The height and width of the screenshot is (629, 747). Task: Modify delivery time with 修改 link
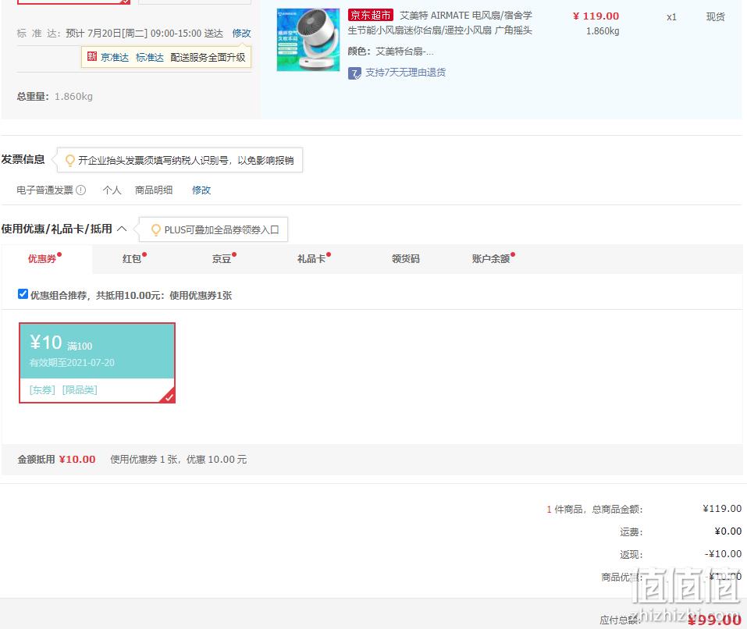coord(241,34)
